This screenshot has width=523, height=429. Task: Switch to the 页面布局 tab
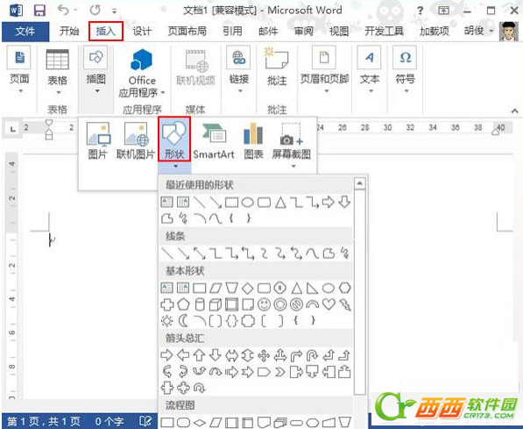(x=187, y=32)
